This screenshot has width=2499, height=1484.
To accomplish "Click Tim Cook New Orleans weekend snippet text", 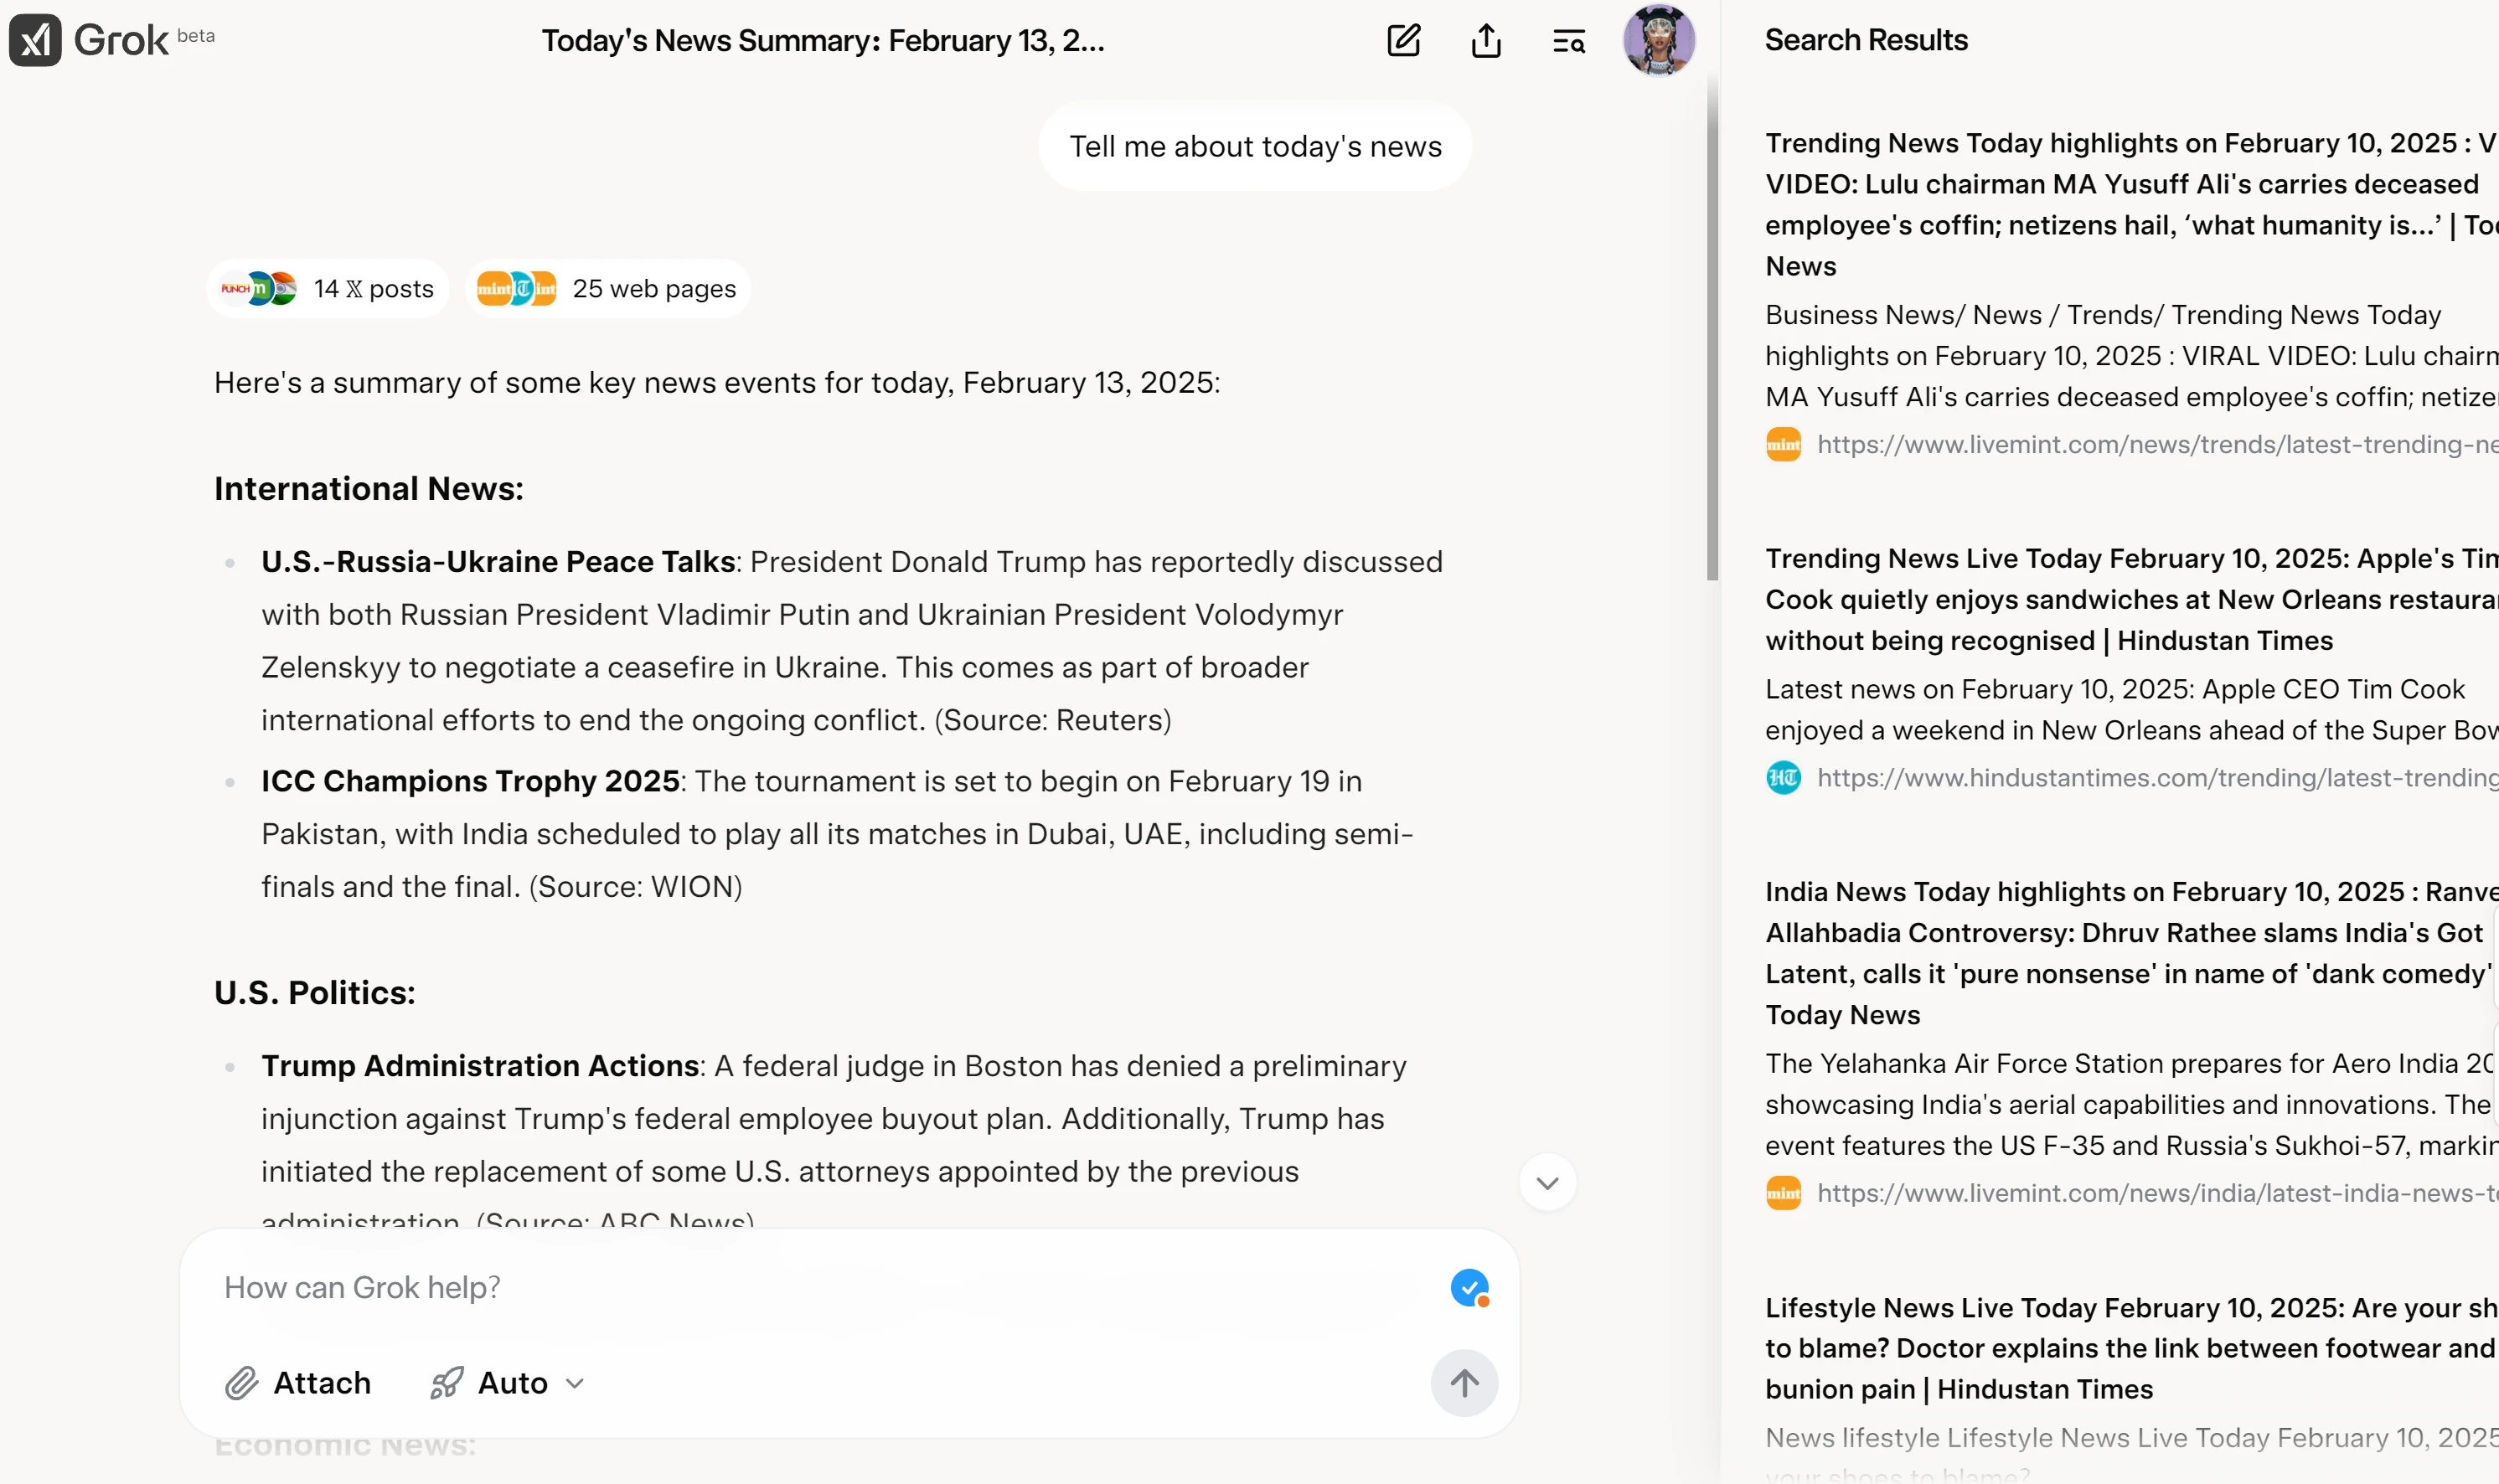I will 2132,710.
